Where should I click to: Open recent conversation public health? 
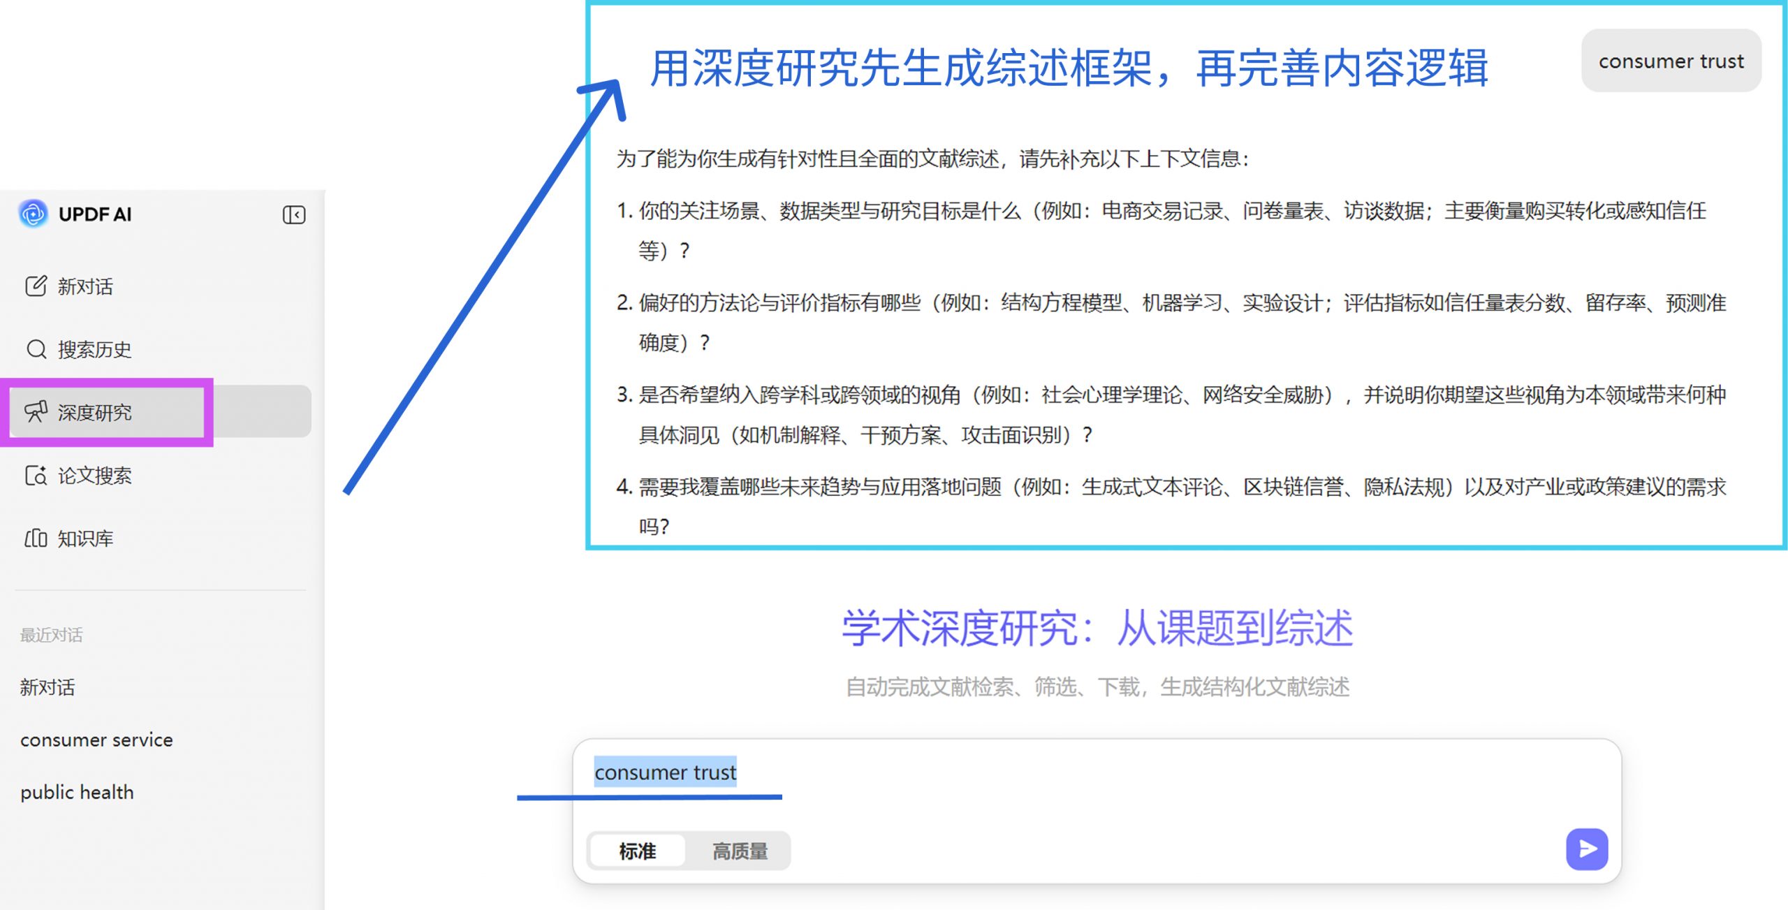coord(77,792)
